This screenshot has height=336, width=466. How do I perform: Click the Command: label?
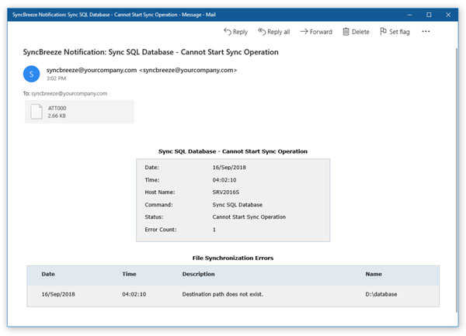[158, 205]
